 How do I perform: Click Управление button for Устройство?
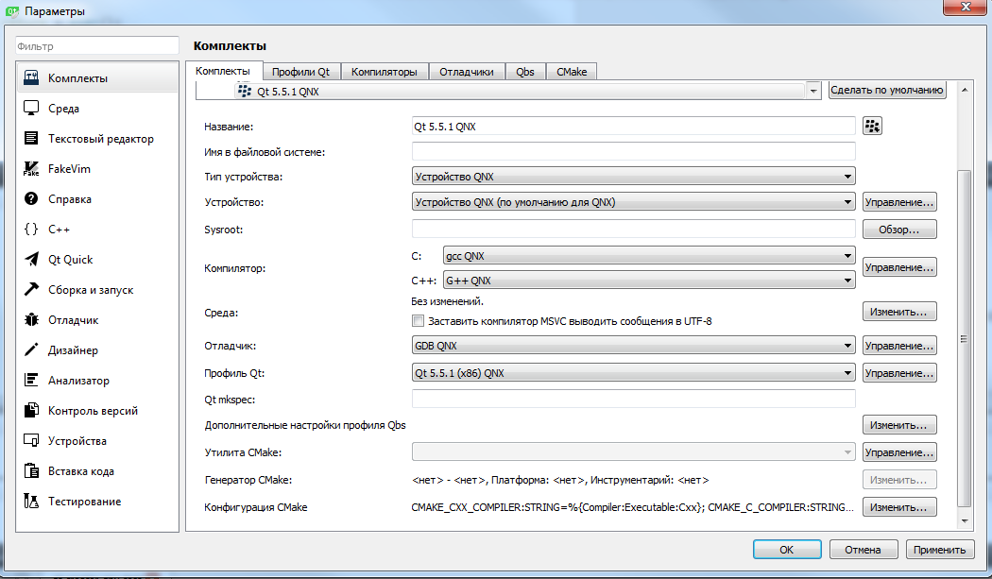point(899,202)
